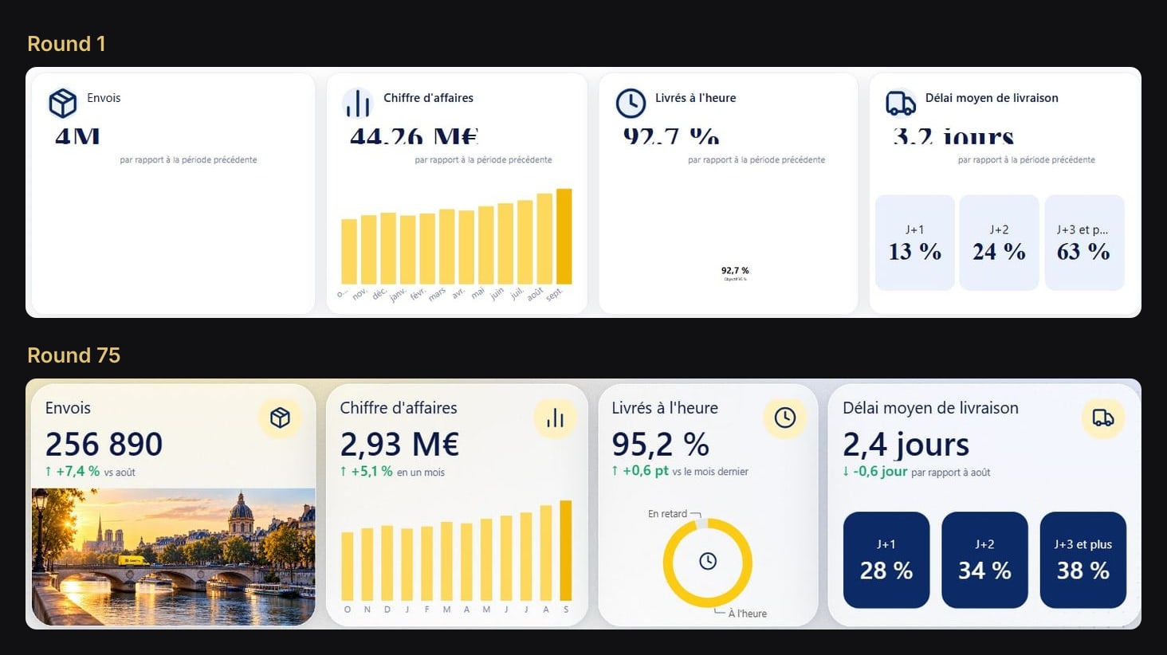Click the Round 75 'Envois' card title

point(68,408)
